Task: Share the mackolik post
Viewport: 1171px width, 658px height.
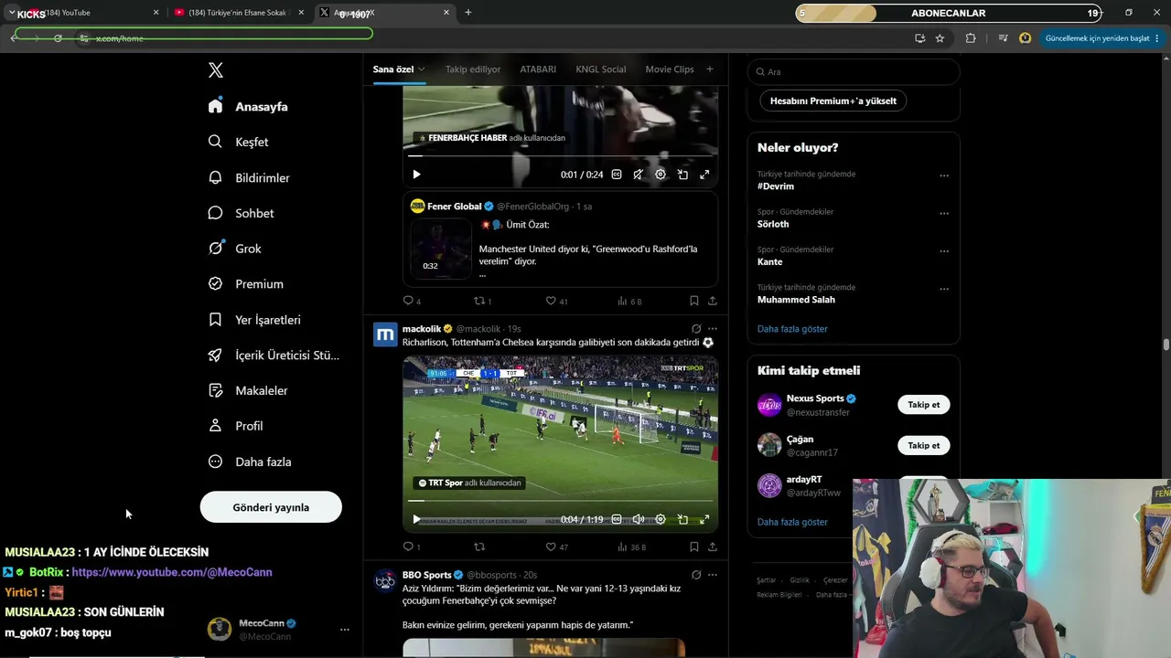Action: click(713, 547)
